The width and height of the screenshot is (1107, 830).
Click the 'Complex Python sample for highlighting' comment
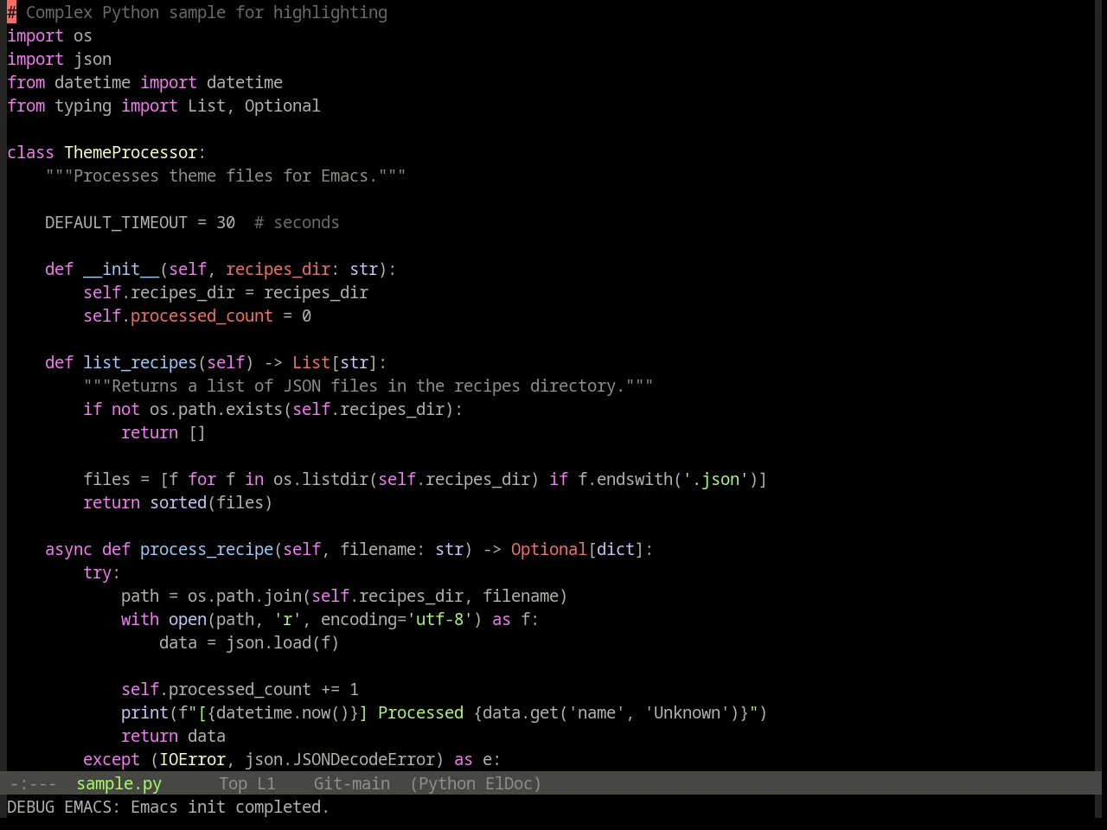197,12
